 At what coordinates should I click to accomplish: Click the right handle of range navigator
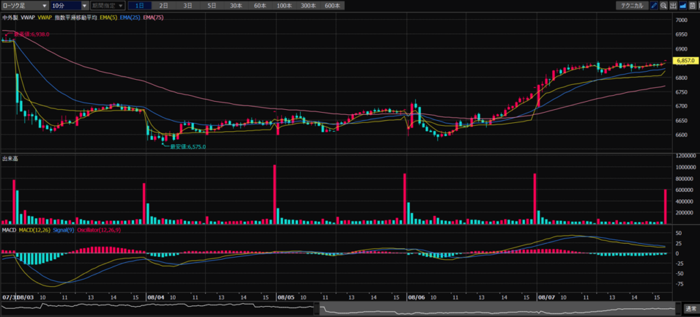[x=679, y=309]
